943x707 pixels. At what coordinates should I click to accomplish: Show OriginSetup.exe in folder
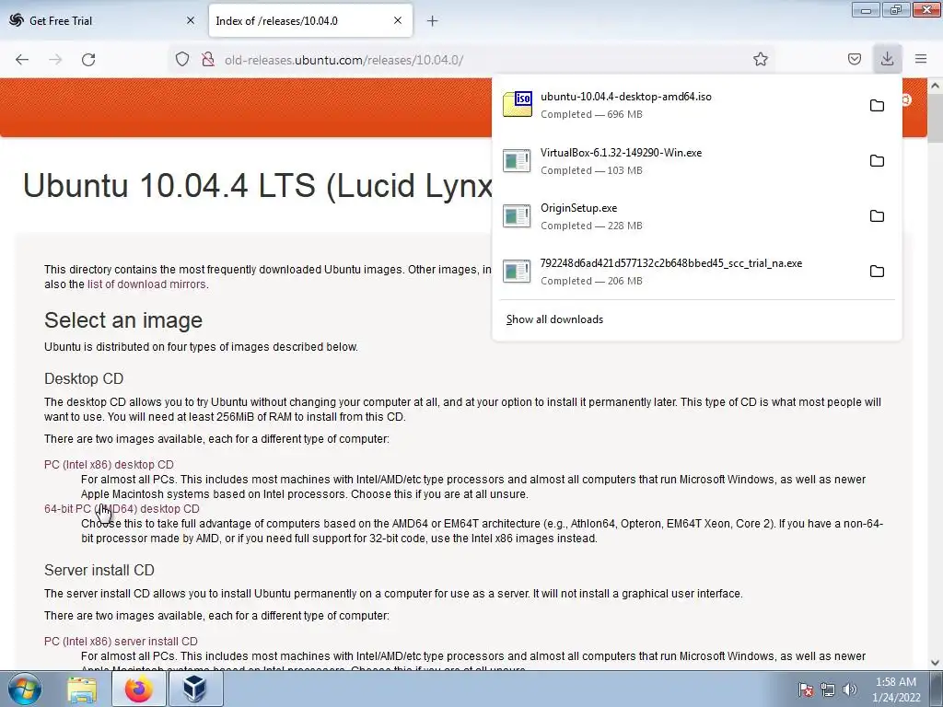877,215
